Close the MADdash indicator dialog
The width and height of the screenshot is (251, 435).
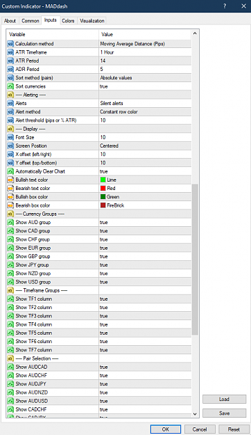(243, 6)
